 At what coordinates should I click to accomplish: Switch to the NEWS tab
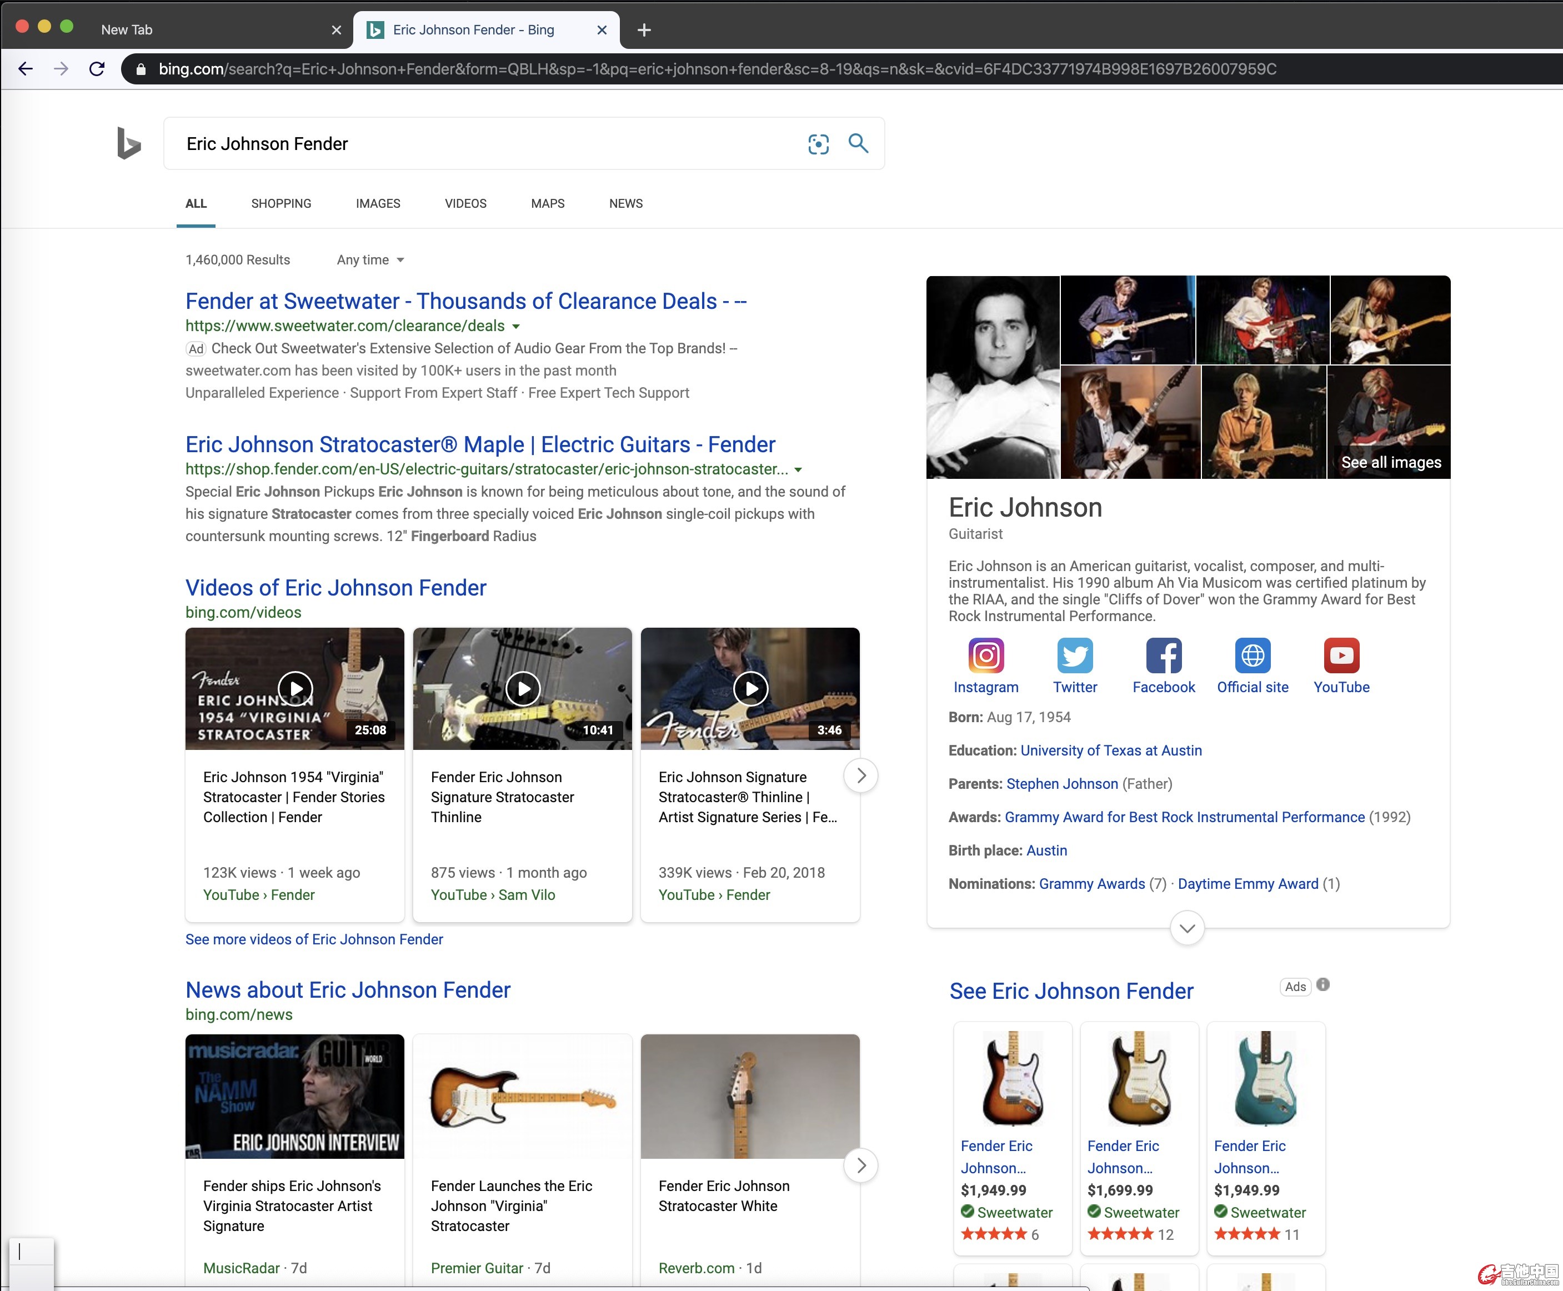625,203
